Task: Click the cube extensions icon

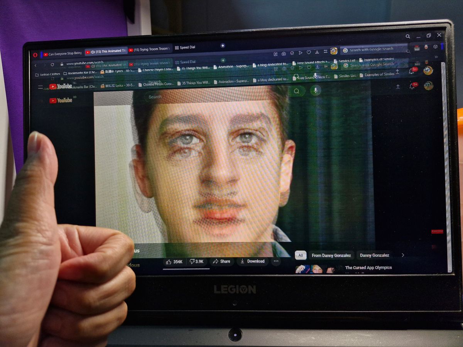Action: pos(435,47)
